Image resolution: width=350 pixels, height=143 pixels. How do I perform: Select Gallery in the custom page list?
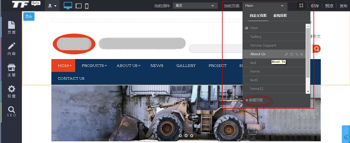256,37
